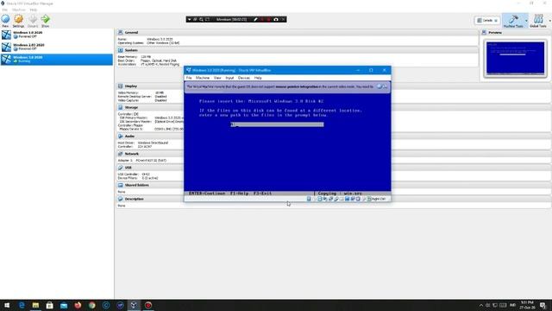
Task: Click the Preview panel header
Action: pyautogui.click(x=515, y=33)
